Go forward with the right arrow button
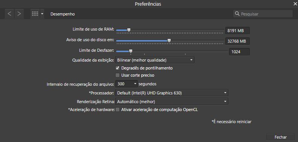298x142 pixels. (19, 14)
